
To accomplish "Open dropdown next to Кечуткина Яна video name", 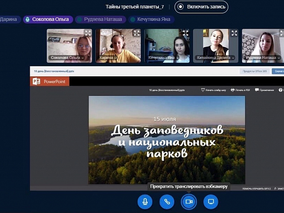I will (x=177, y=58).
